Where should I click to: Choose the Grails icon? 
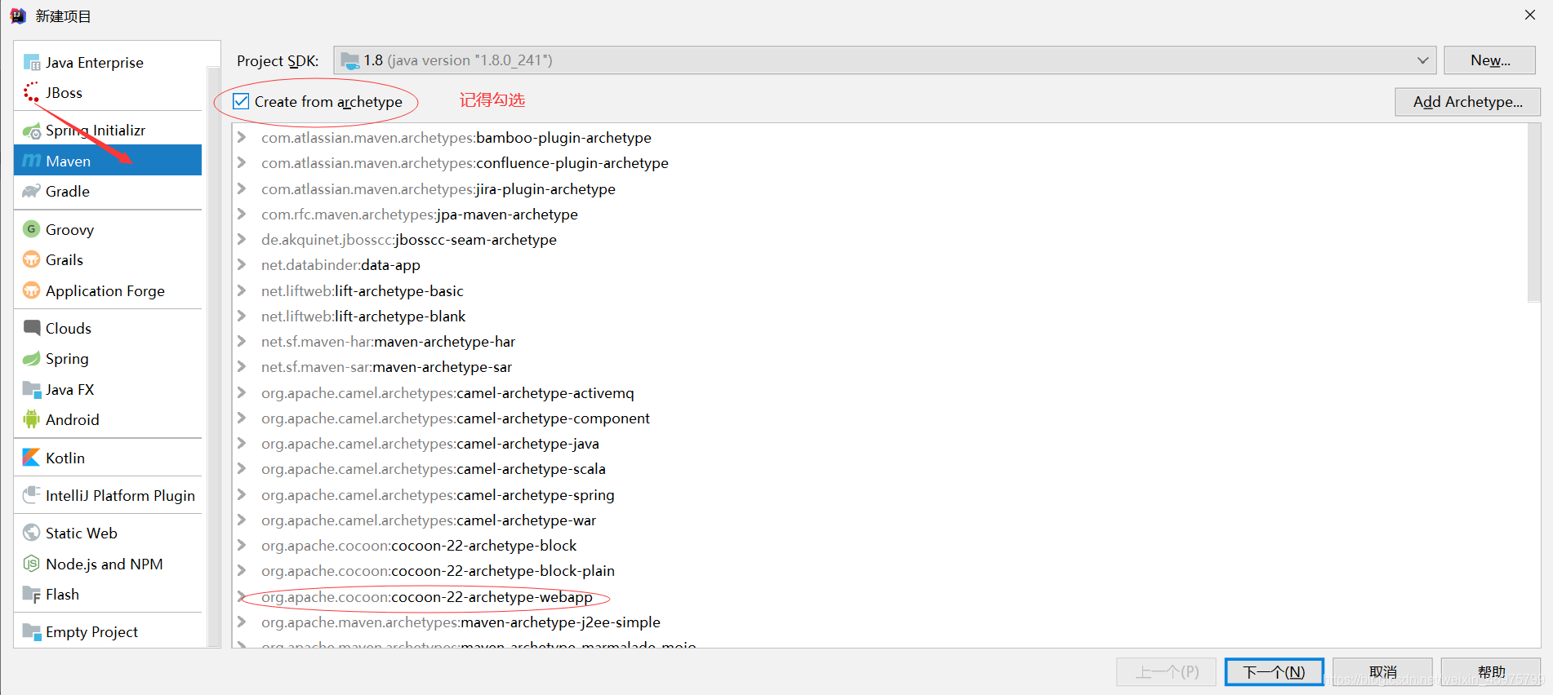tap(32, 259)
